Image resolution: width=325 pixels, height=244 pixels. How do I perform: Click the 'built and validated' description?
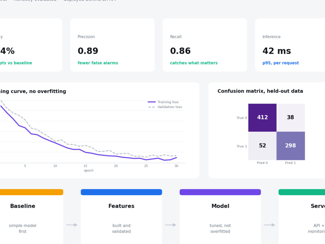121,228
